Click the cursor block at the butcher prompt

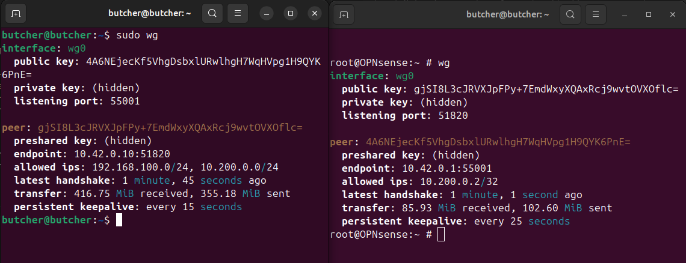(x=119, y=220)
